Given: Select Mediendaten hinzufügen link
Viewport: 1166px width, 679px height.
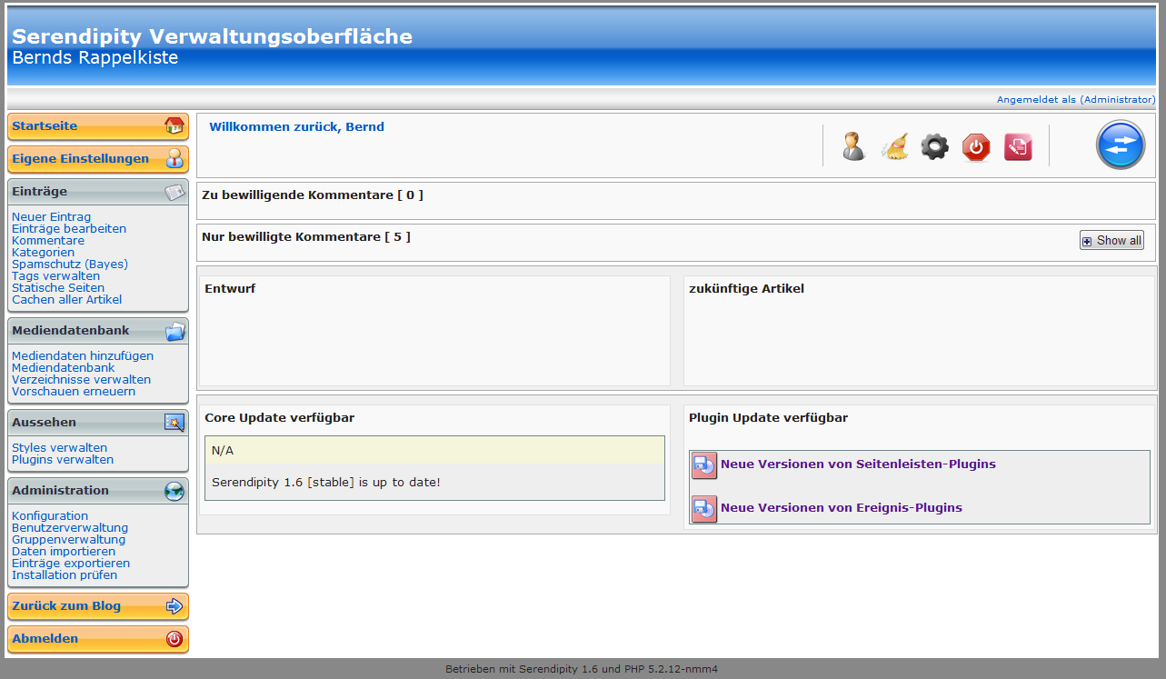Looking at the screenshot, I should [83, 356].
